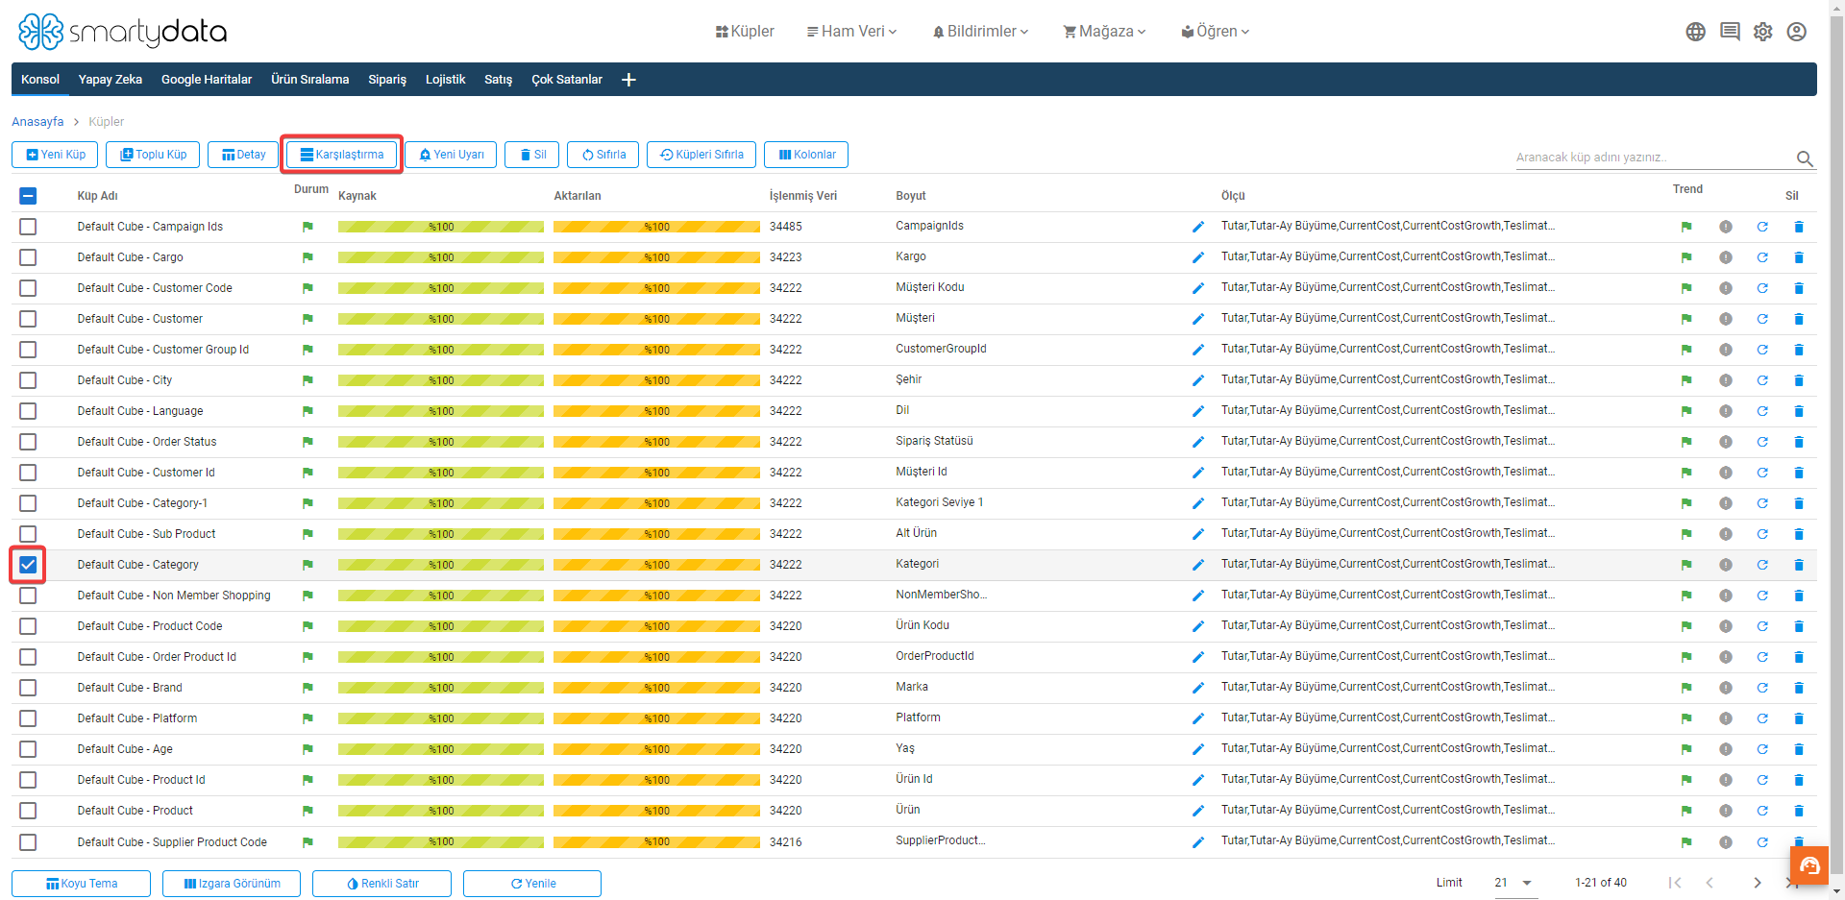Check Default Cube - Cargo row
The height and width of the screenshot is (900, 1845).
point(28,257)
